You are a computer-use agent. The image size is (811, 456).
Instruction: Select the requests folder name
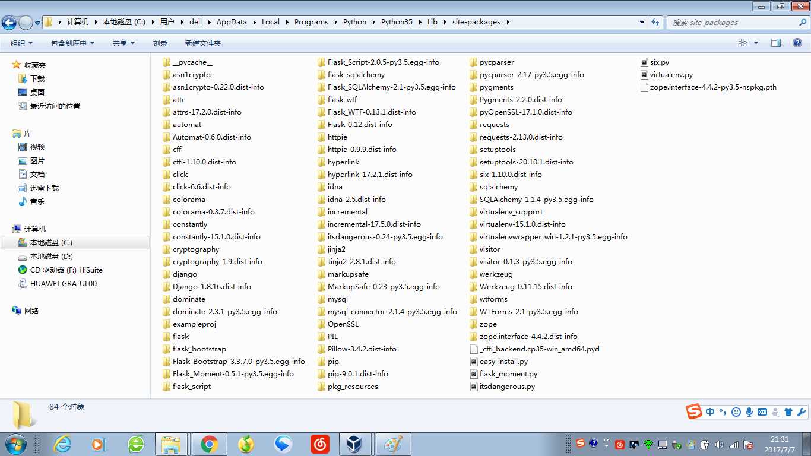tap(495, 125)
